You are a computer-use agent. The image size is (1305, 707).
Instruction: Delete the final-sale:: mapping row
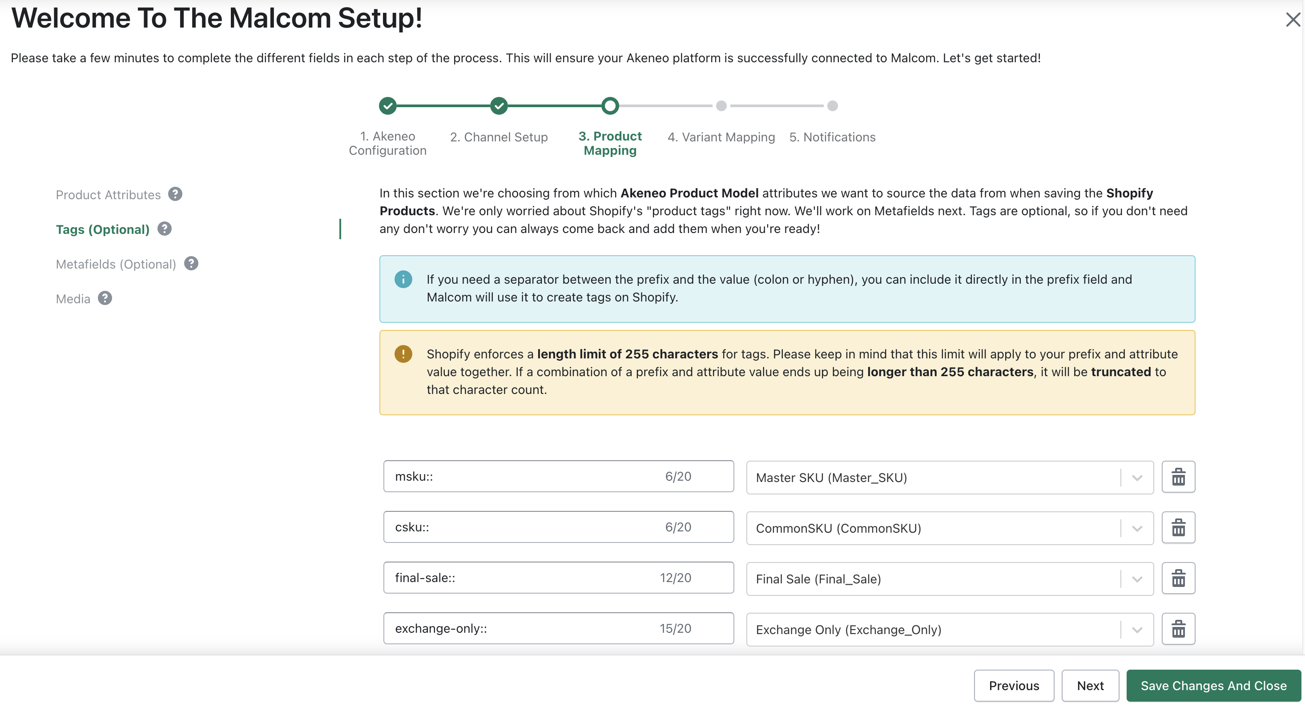pyautogui.click(x=1178, y=578)
